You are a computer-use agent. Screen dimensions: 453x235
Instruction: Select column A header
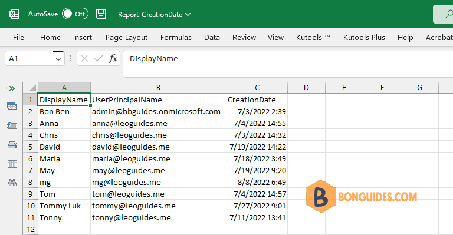[64, 88]
